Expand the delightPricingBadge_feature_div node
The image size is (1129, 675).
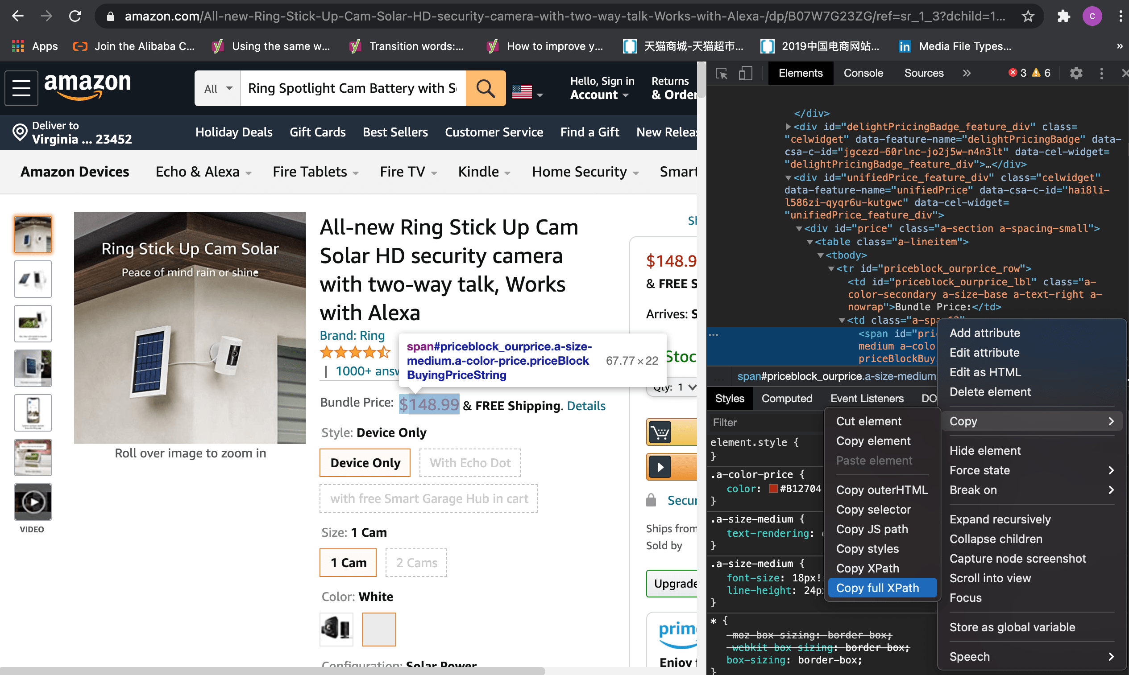788,127
